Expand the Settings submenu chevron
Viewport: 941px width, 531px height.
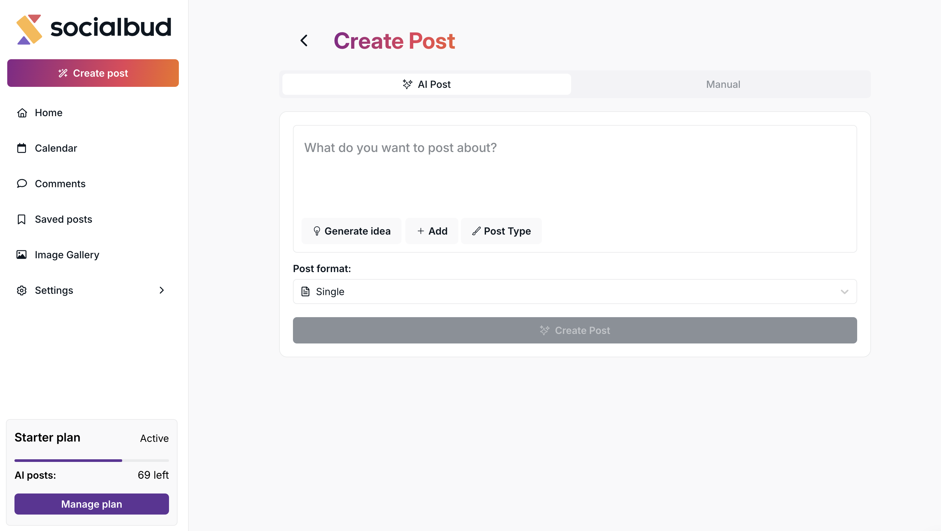click(x=161, y=290)
